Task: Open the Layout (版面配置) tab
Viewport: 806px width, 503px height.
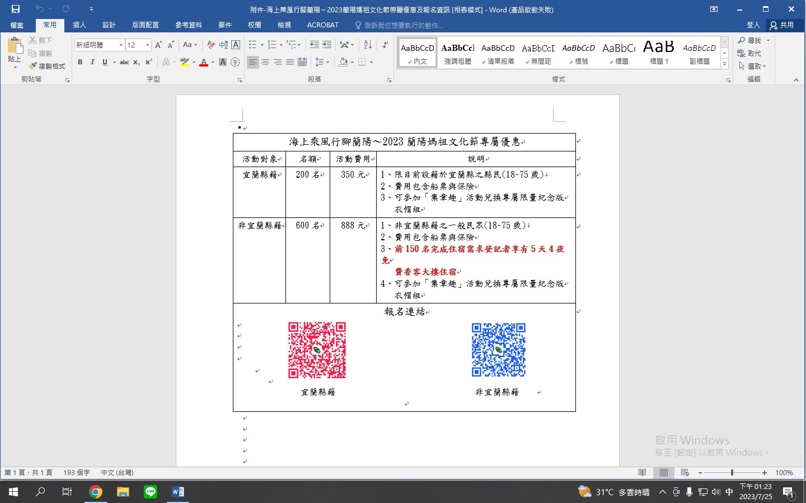Action: click(146, 25)
